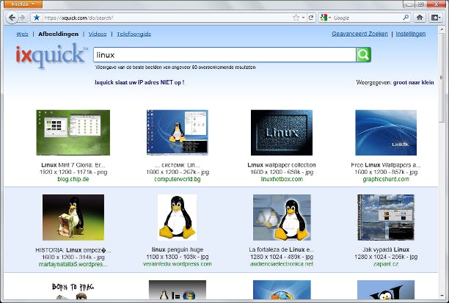
Task: Click the browser Back arrow button
Action: [x=12, y=18]
